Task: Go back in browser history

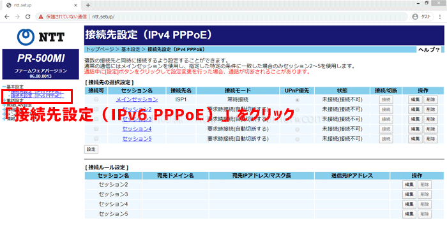Action: point(7,17)
